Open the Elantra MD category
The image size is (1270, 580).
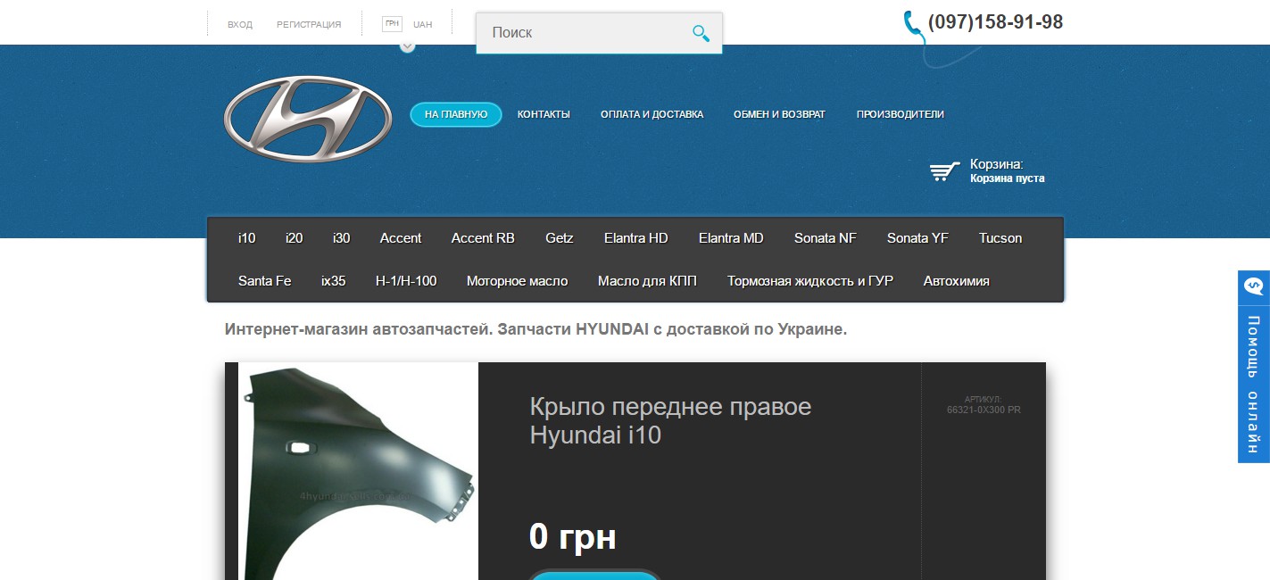[x=731, y=238]
